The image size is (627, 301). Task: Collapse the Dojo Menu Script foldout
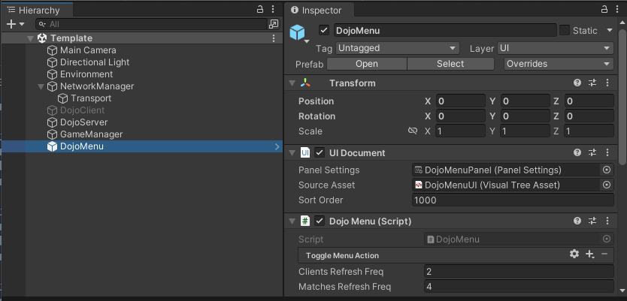click(x=292, y=221)
